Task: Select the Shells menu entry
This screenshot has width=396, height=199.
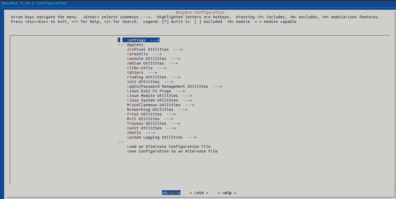Action: point(141,133)
